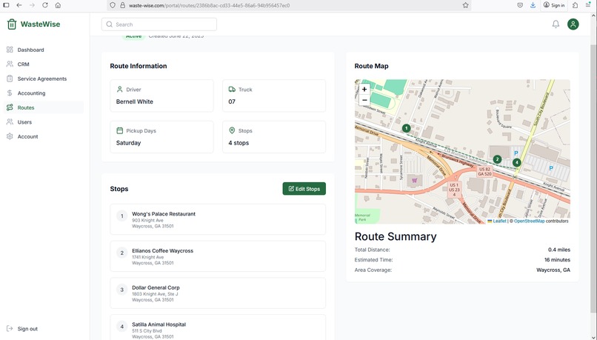Screen dimensions: 597x340
Task: Click map marker number 1
Action: (406, 128)
